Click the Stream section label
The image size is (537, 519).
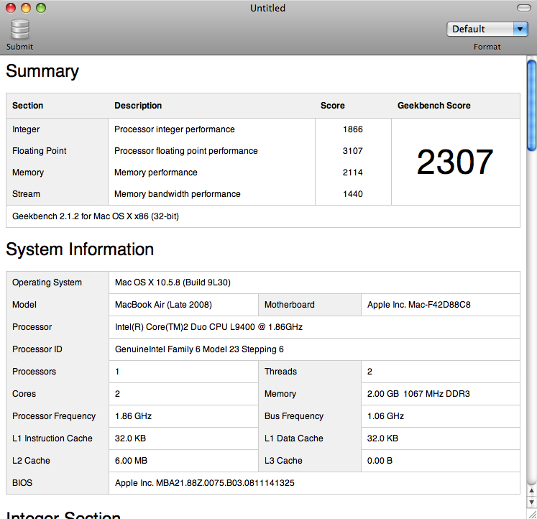point(26,194)
